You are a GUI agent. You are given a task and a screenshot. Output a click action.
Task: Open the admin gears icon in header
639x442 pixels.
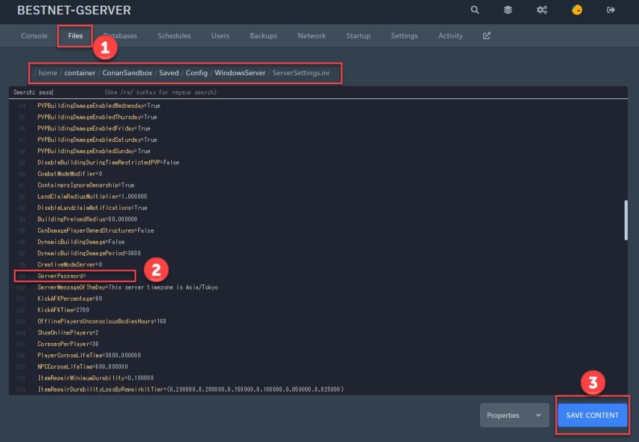pyautogui.click(x=541, y=10)
